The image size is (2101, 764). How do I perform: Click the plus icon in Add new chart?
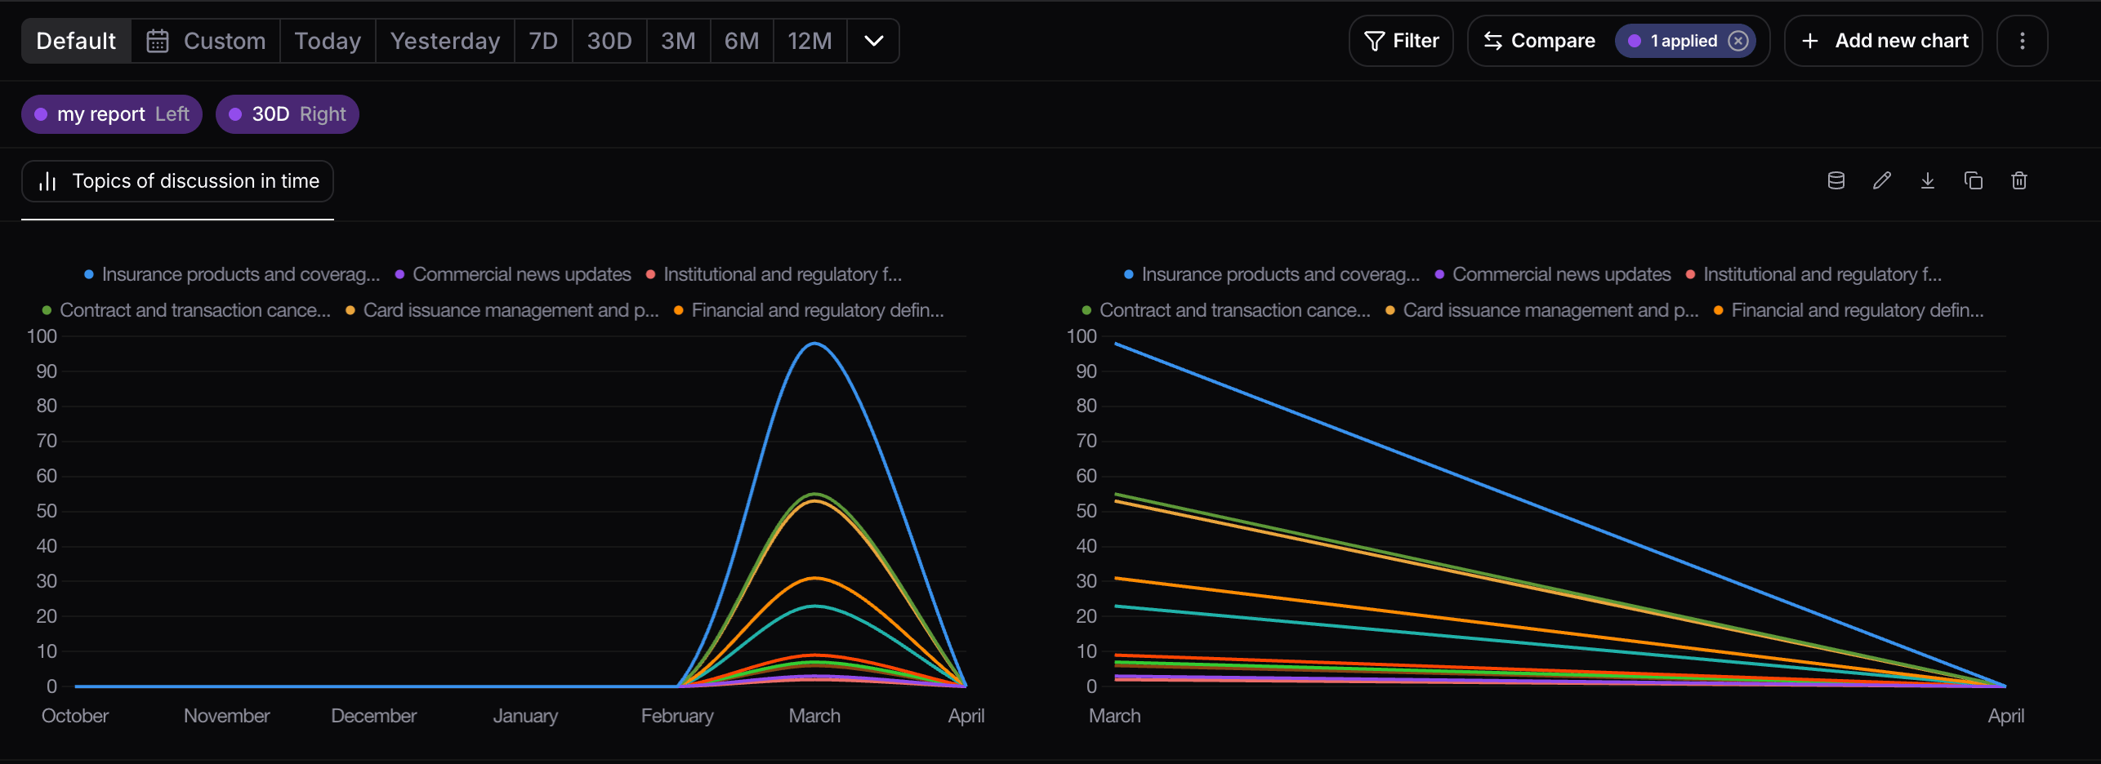coord(1810,41)
